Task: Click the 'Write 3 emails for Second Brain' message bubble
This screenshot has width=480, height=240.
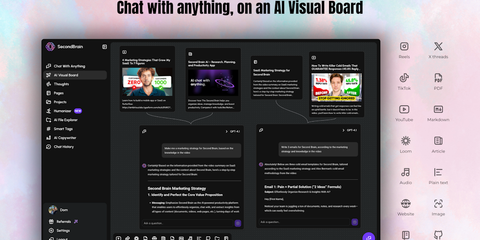Action: tap(318, 149)
